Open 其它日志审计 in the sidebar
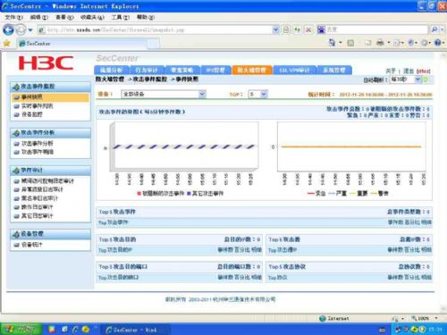Viewport: 447px width, 335px height. coord(37,216)
